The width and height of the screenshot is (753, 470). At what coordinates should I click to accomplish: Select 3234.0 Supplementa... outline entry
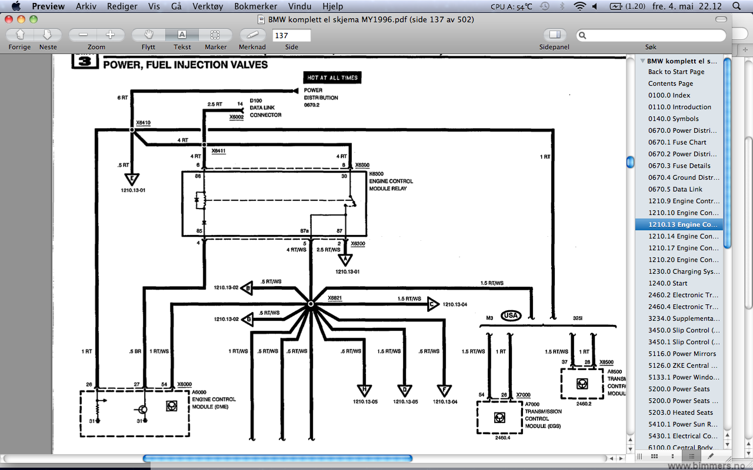683,318
